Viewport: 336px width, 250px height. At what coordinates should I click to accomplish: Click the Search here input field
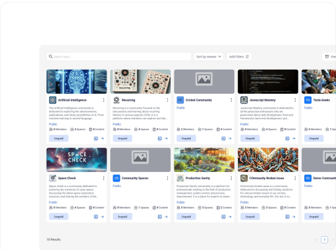[x=119, y=56]
